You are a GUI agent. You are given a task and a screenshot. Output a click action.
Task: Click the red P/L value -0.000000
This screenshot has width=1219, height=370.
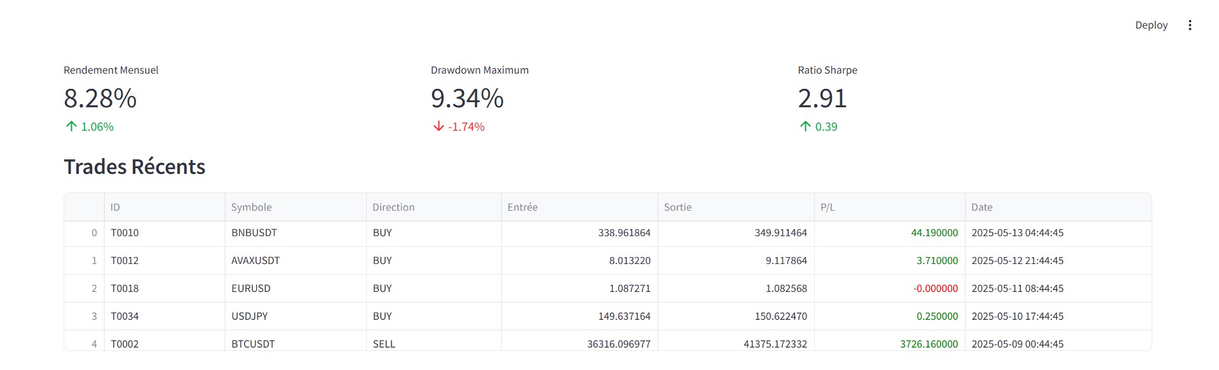(x=890, y=289)
